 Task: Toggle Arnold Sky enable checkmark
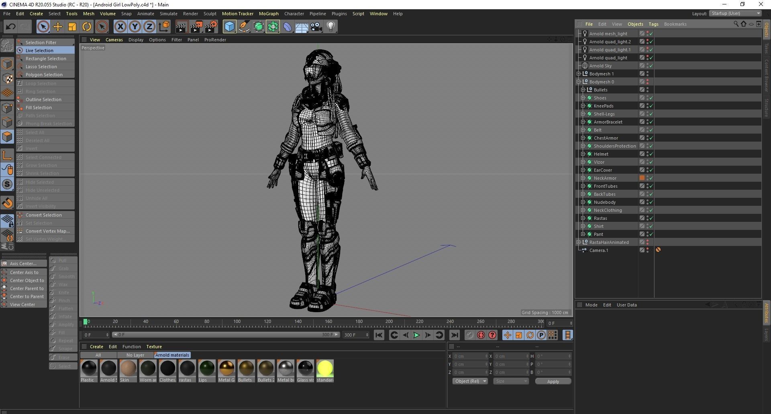pyautogui.click(x=651, y=66)
